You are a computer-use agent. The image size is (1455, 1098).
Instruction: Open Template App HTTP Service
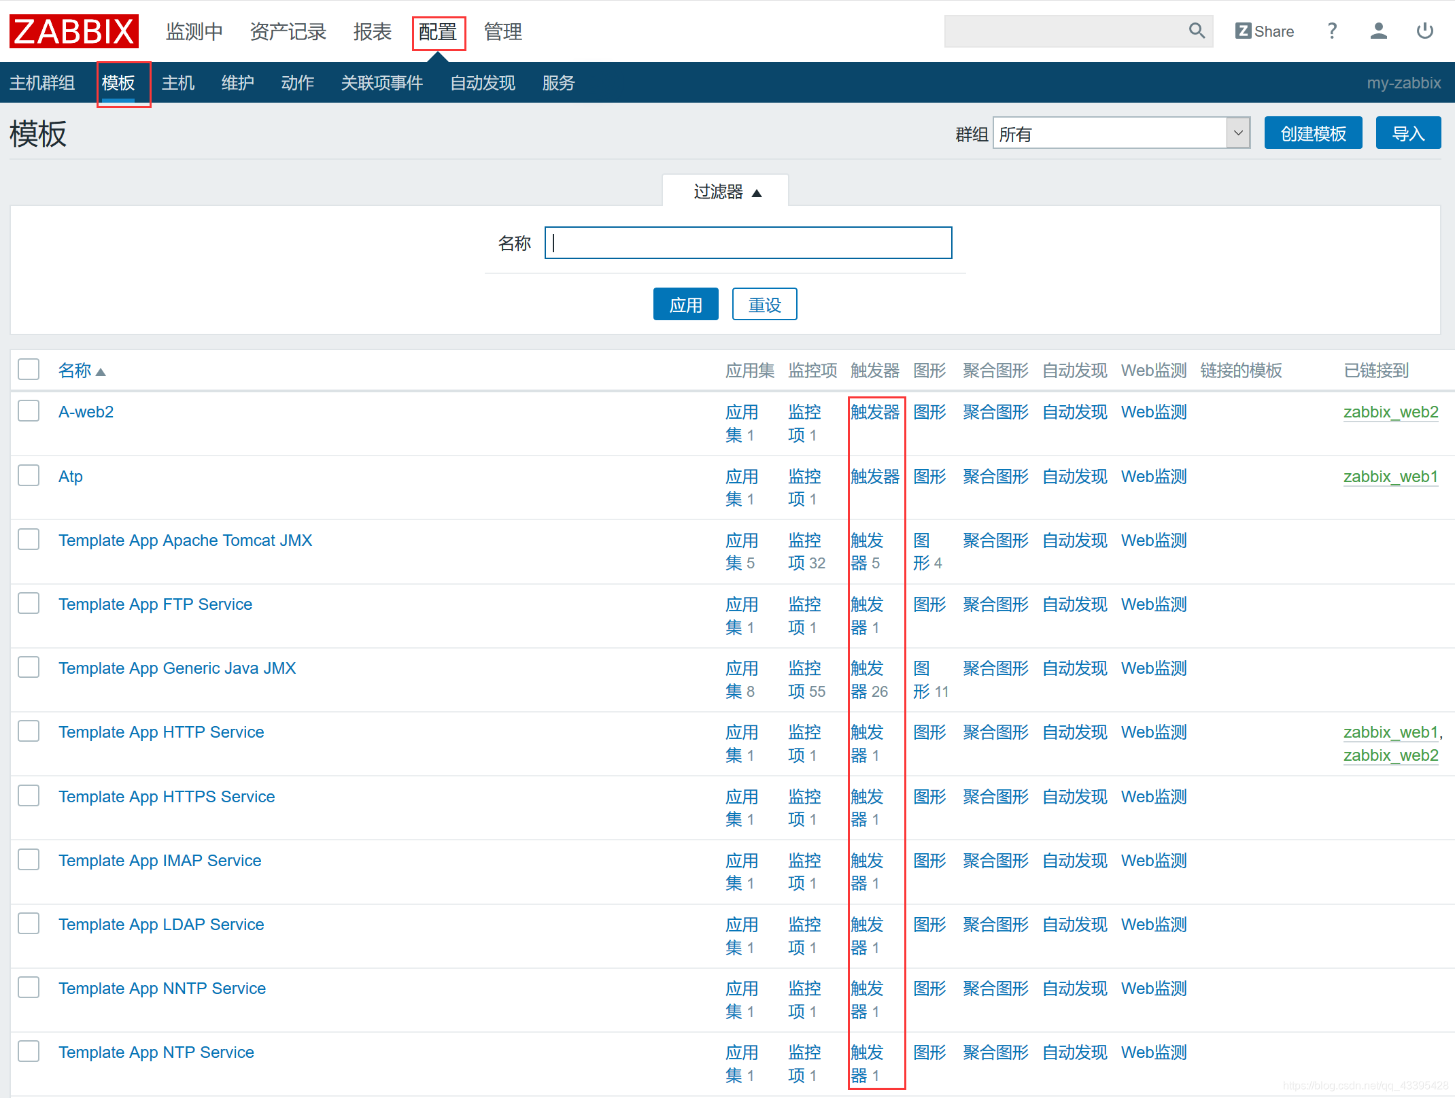click(161, 732)
